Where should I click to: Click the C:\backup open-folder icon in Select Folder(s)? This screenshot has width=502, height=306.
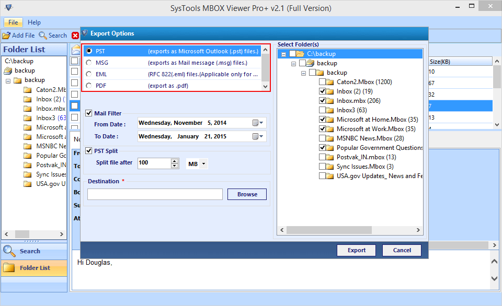(x=300, y=54)
